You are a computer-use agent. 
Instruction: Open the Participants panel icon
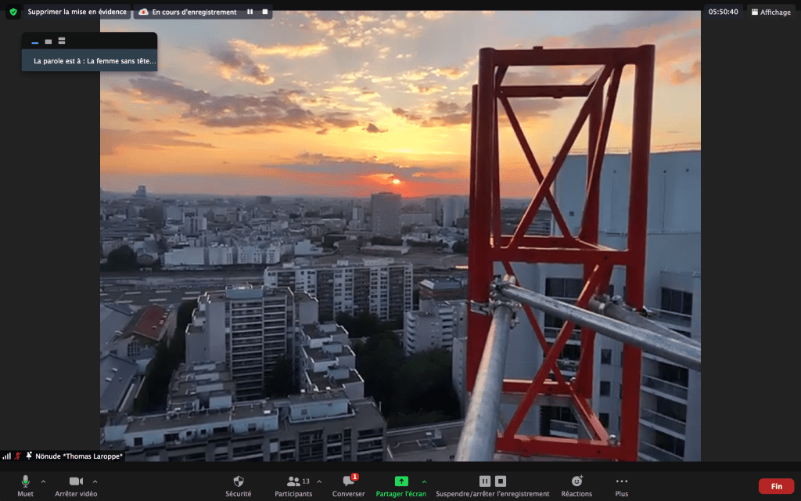pyautogui.click(x=293, y=481)
